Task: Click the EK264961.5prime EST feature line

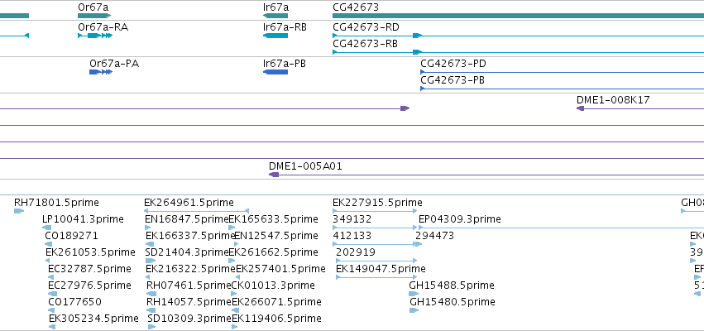Action: [196, 211]
